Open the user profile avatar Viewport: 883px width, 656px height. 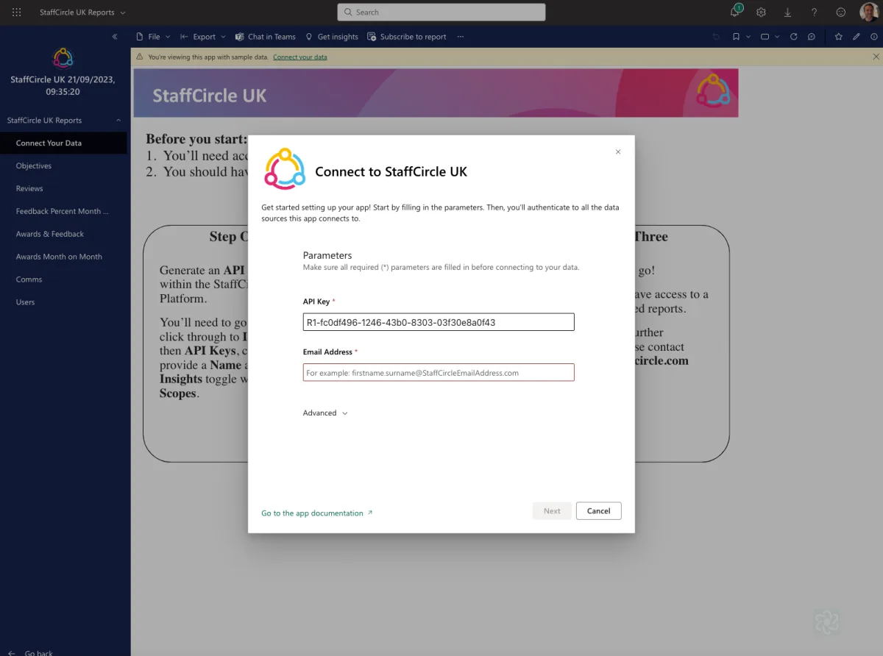(x=868, y=13)
